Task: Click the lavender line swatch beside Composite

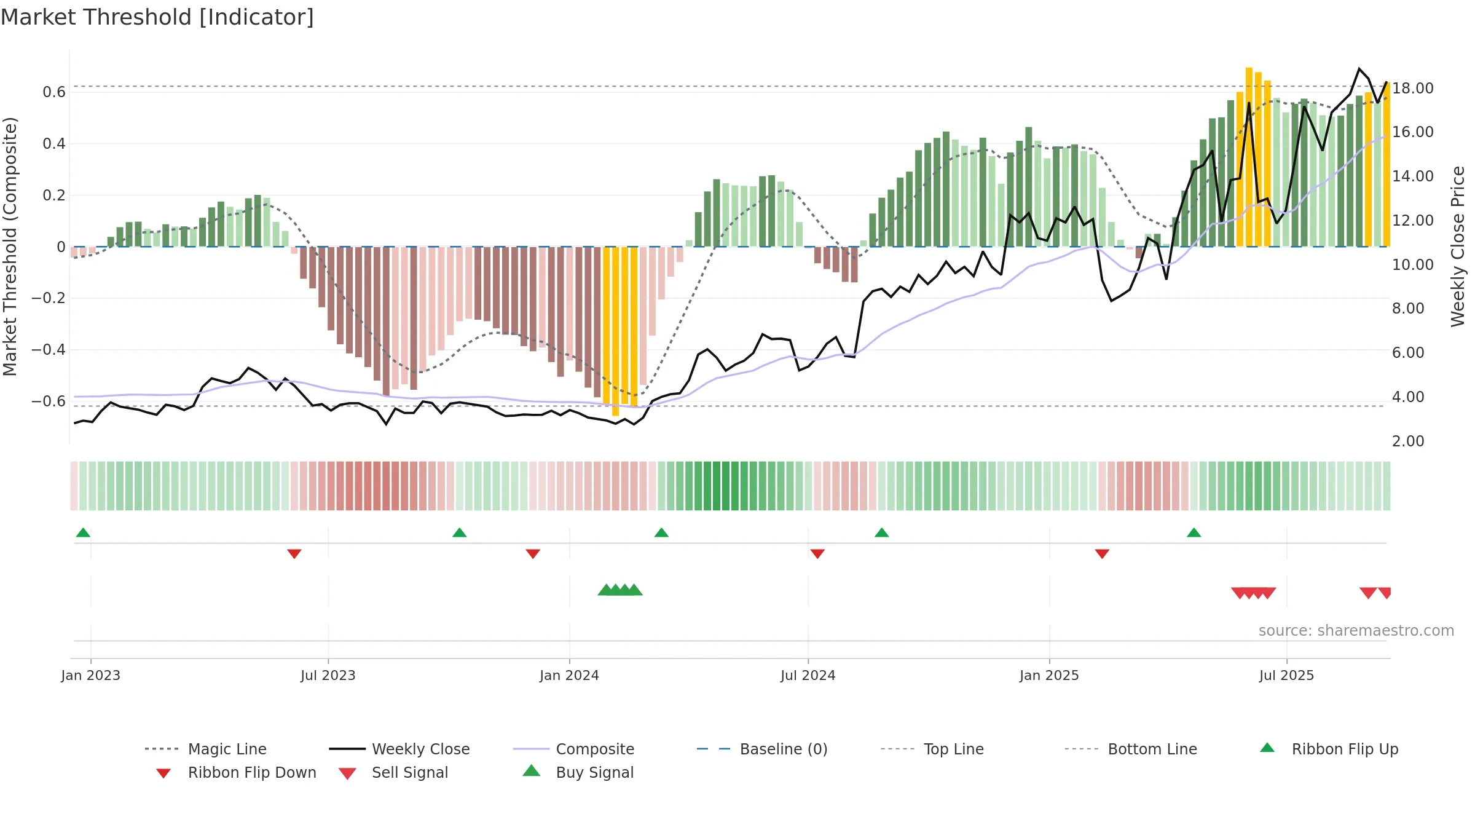Action: (531, 749)
